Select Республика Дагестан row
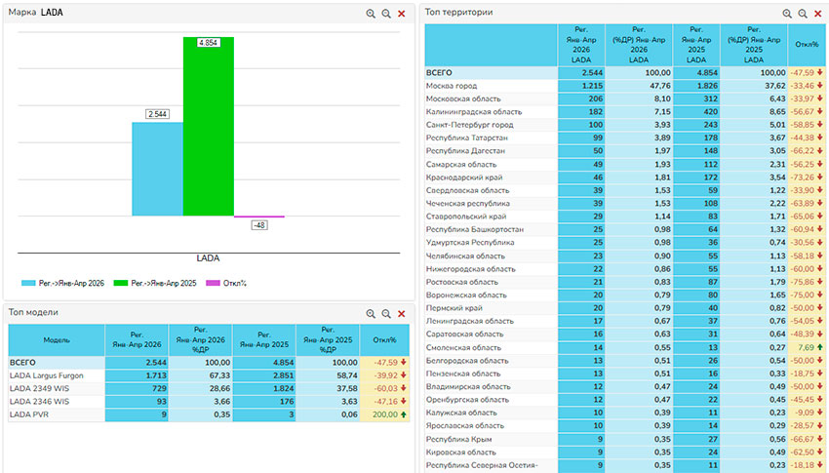Image resolution: width=829 pixels, height=473 pixels. coord(625,150)
